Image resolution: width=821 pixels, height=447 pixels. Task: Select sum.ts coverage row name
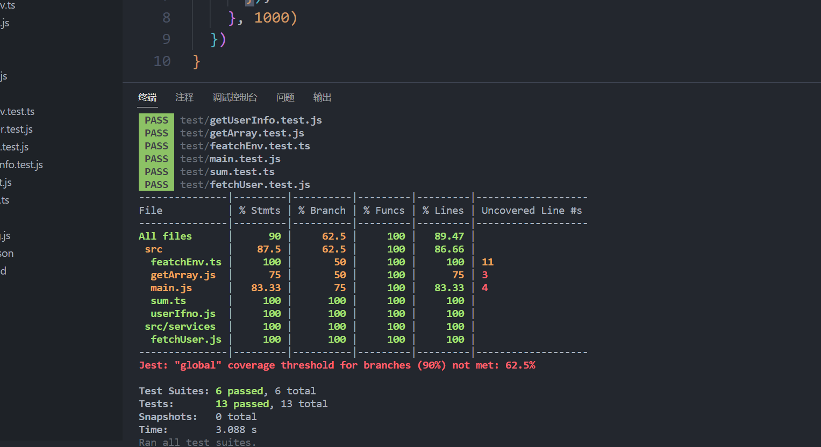168,301
